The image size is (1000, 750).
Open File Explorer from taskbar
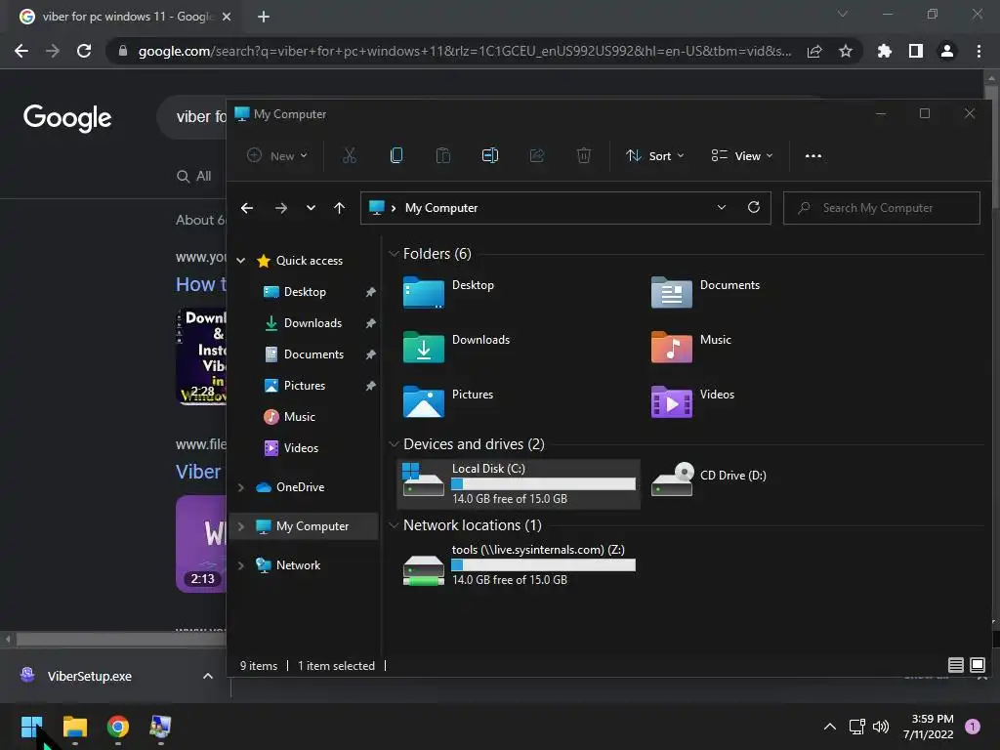point(75,727)
